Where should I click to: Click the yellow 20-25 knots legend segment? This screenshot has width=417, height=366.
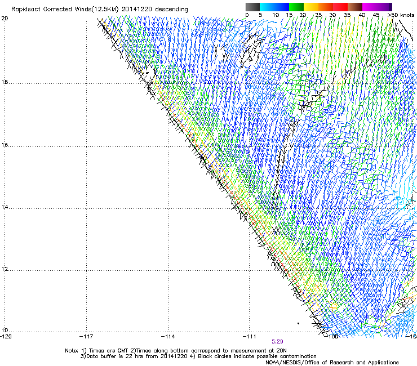click(311, 7)
